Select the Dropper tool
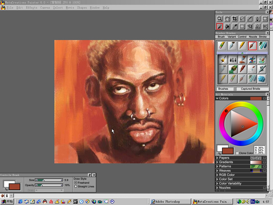The image size is (273, 205). point(235,27)
